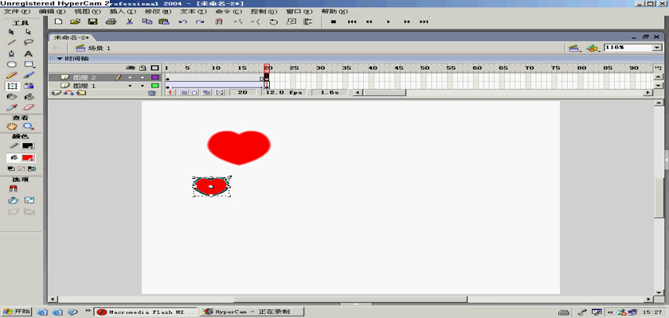The image size is (669, 318).
Task: Insert a layer folder
Action: [x=81, y=92]
